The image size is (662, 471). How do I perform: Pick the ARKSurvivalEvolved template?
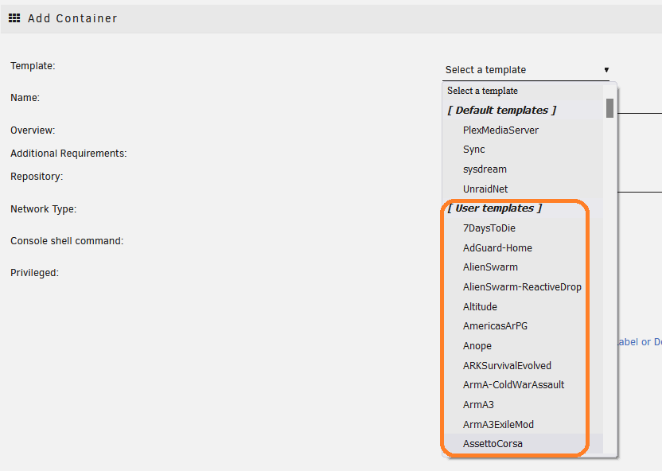pyautogui.click(x=523, y=365)
